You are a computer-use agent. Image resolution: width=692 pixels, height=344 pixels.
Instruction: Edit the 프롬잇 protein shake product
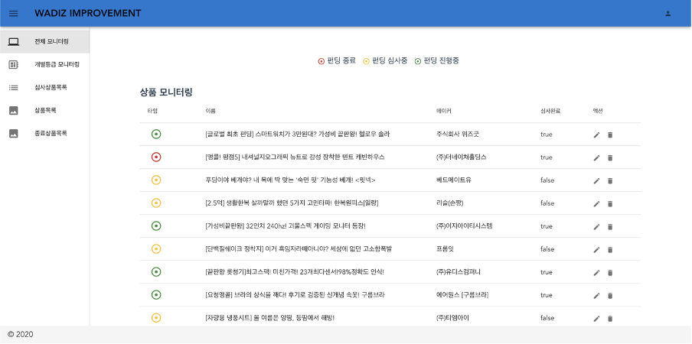(x=596, y=250)
